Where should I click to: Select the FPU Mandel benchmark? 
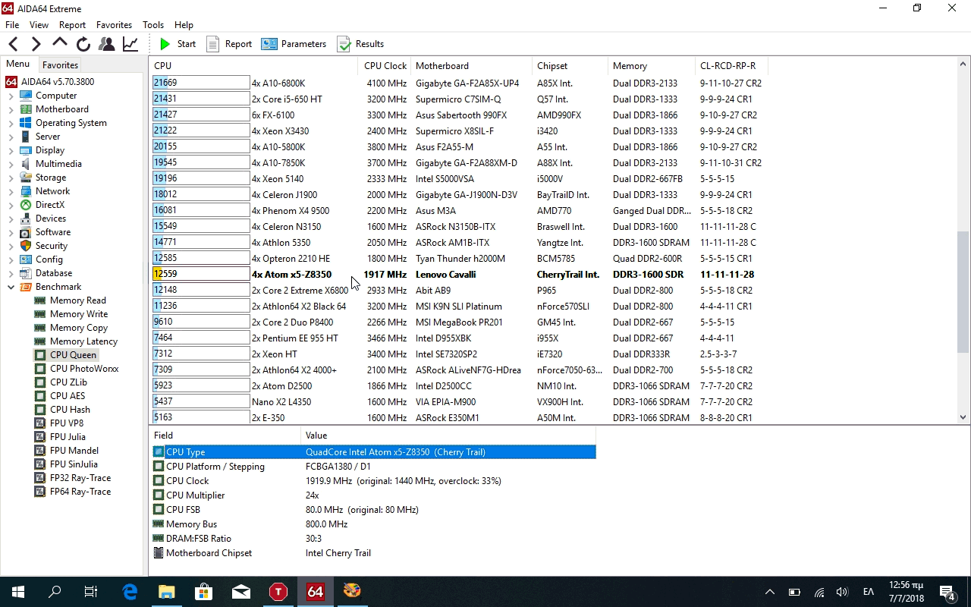74,451
